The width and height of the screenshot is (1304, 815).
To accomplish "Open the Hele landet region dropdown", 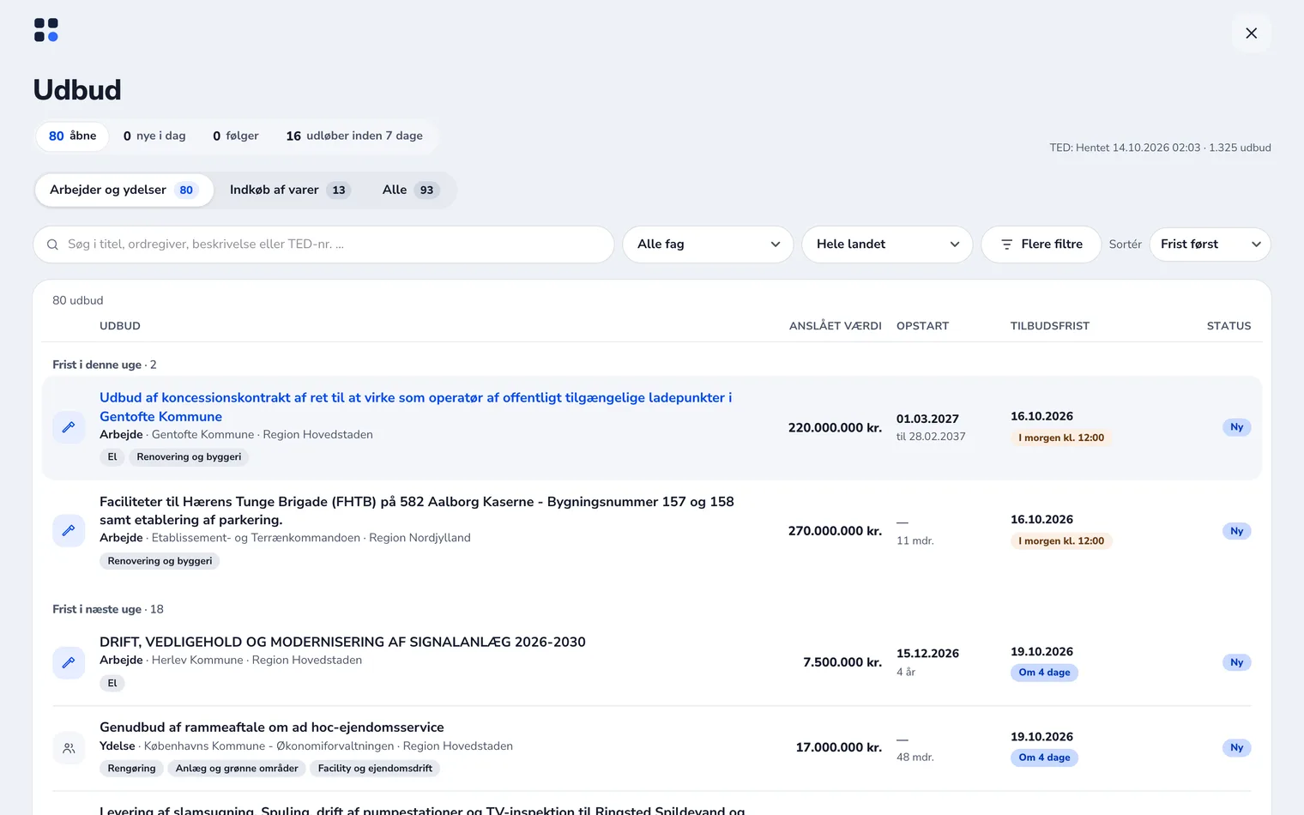I will [887, 244].
